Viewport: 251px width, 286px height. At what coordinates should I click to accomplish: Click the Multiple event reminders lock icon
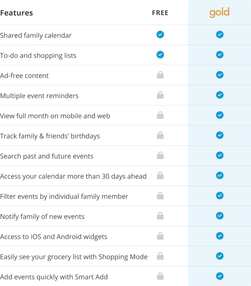(x=160, y=95)
